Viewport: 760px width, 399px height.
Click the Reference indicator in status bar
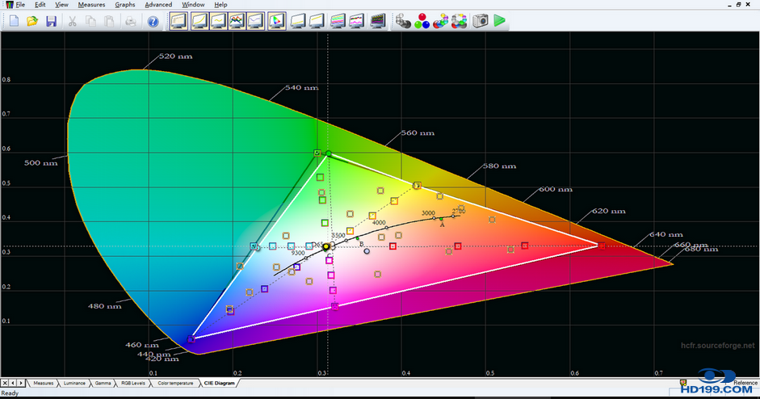(745, 383)
